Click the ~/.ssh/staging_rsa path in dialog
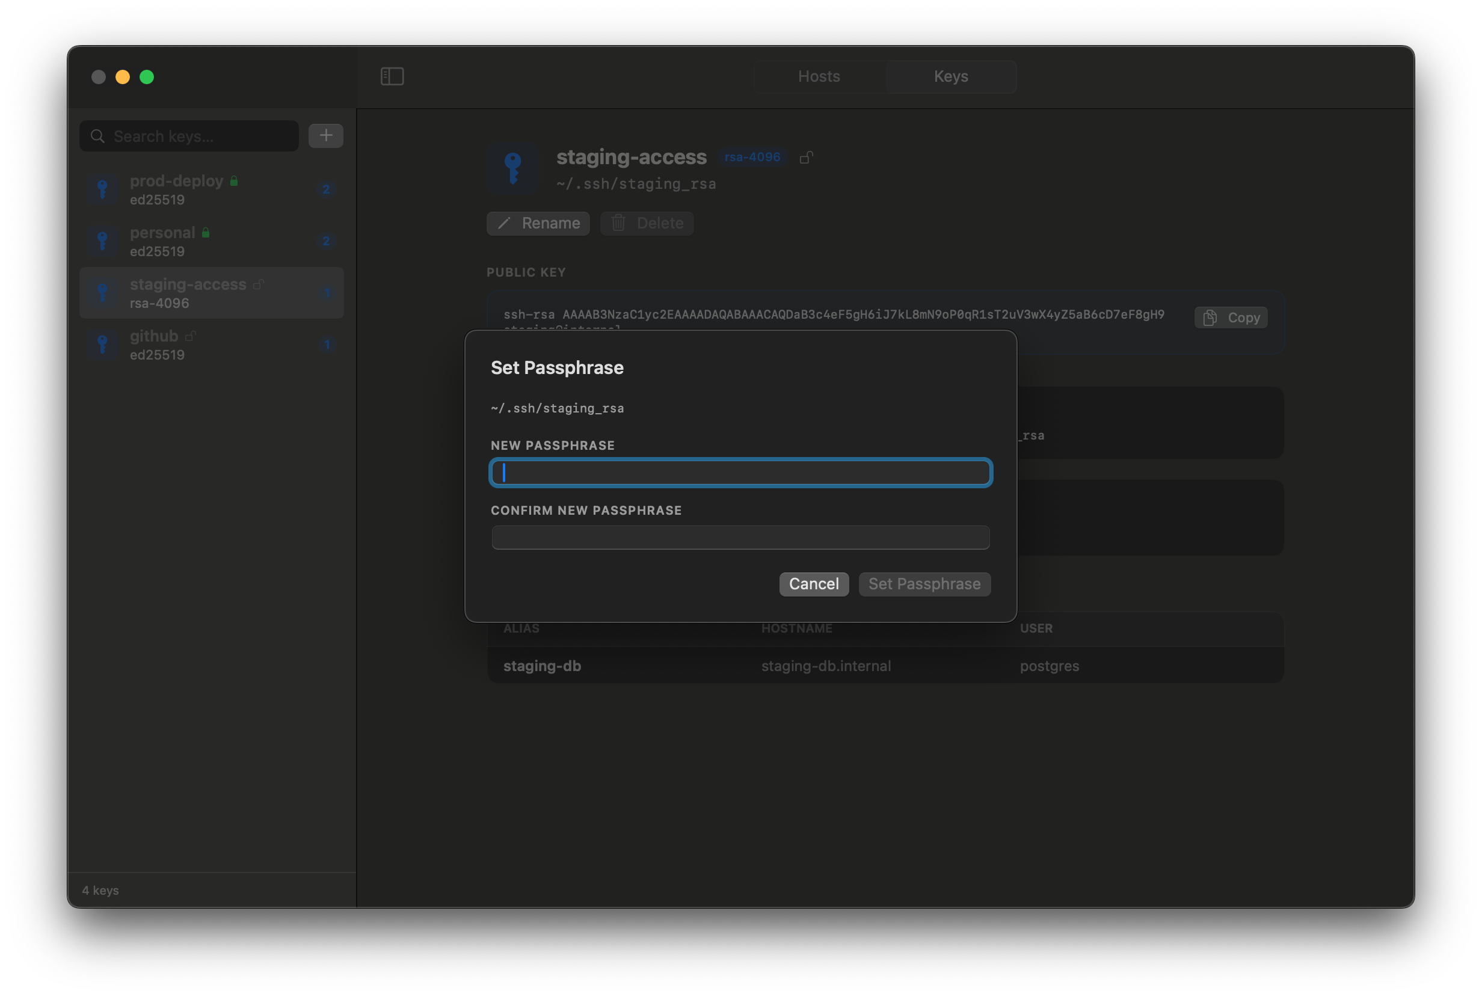 coord(557,408)
